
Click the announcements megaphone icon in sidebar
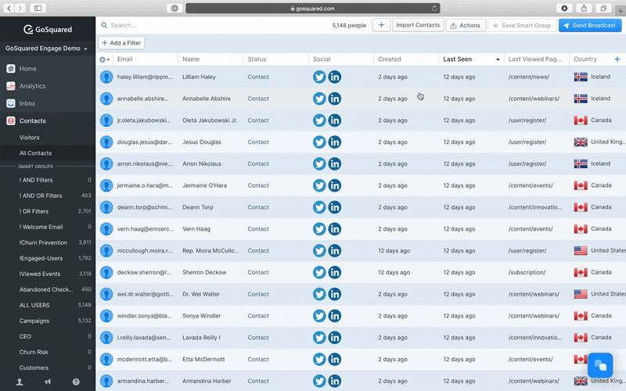(48, 382)
